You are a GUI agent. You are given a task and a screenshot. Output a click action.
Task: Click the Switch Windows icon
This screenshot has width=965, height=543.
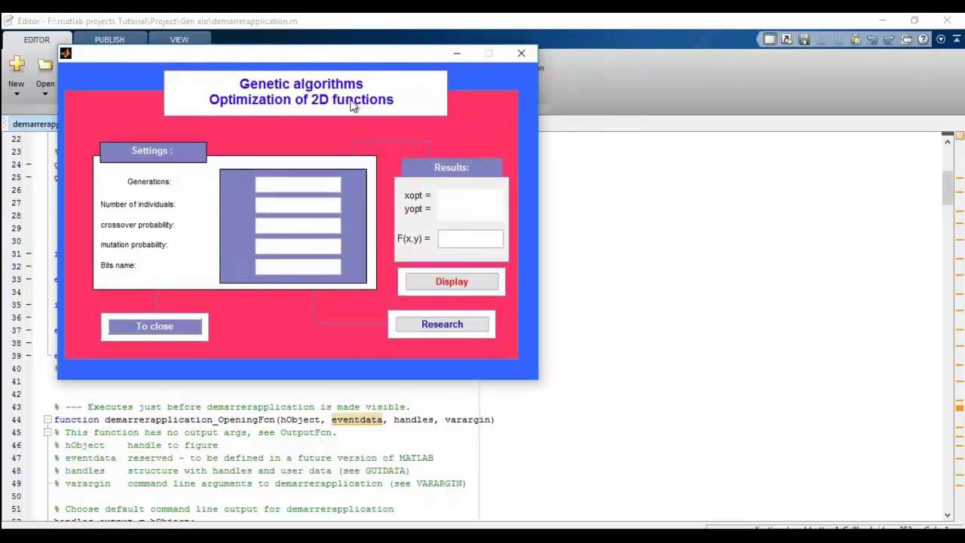906,39
